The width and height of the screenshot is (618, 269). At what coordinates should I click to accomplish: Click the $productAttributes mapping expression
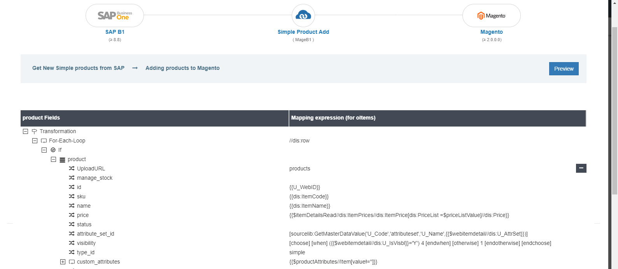[x=333, y=262]
